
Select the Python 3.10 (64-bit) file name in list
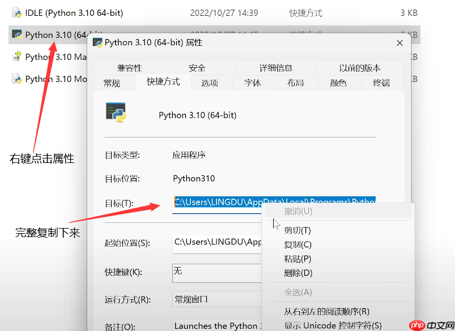click(x=56, y=35)
